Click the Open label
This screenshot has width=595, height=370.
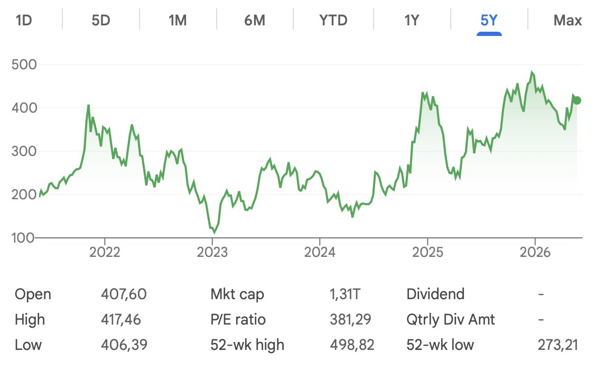pos(33,294)
